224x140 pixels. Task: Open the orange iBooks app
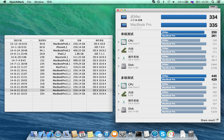coord(115,134)
